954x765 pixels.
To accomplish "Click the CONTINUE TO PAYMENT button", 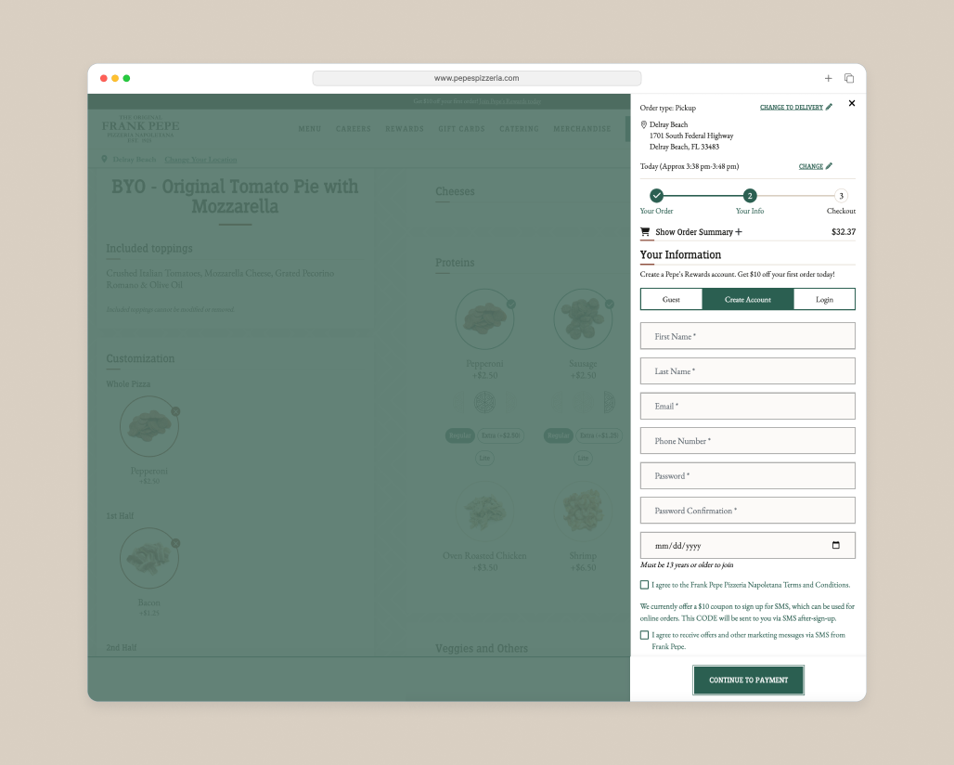I will (748, 680).
